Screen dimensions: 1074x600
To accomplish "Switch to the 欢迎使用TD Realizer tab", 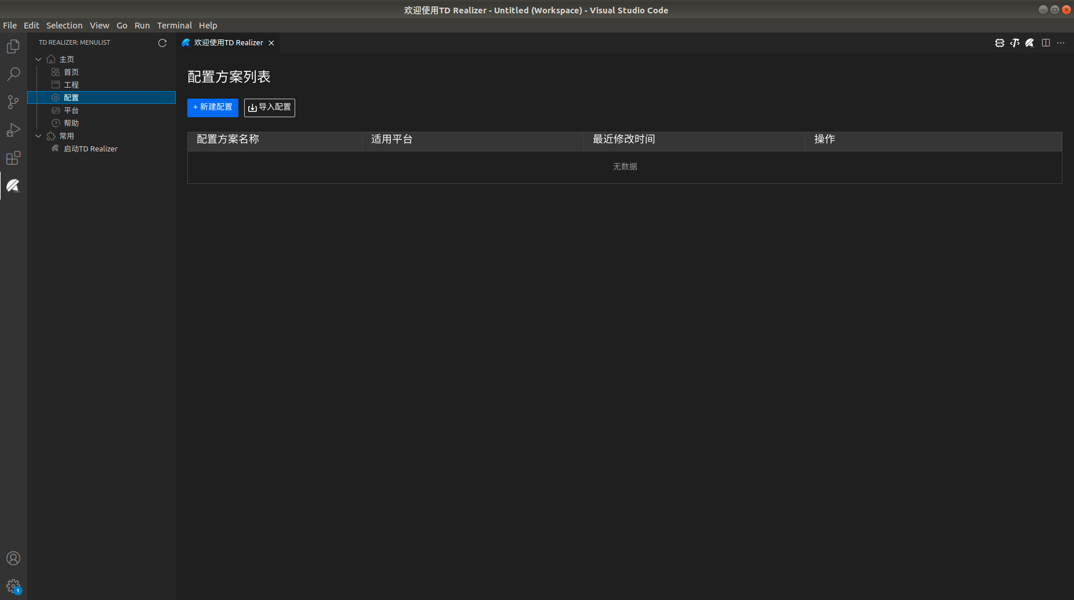I will tap(226, 42).
